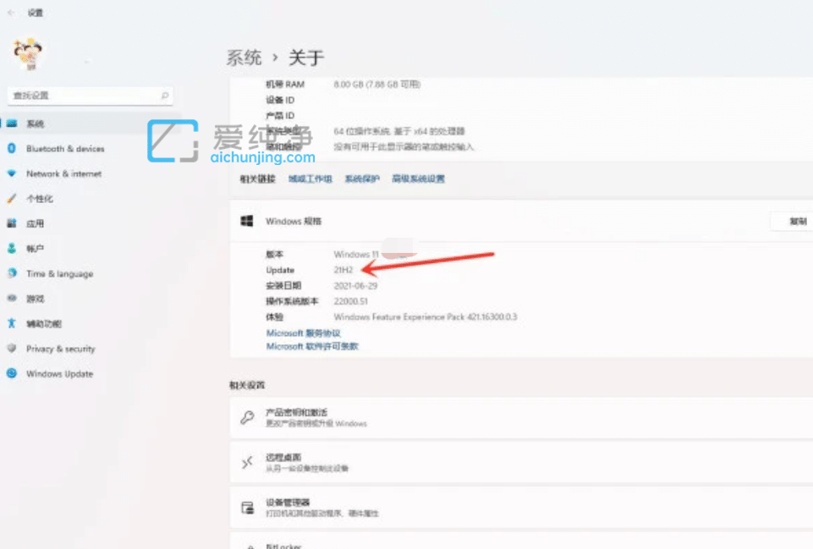
Task: Click the personalization brush icon
Action: (x=11, y=198)
